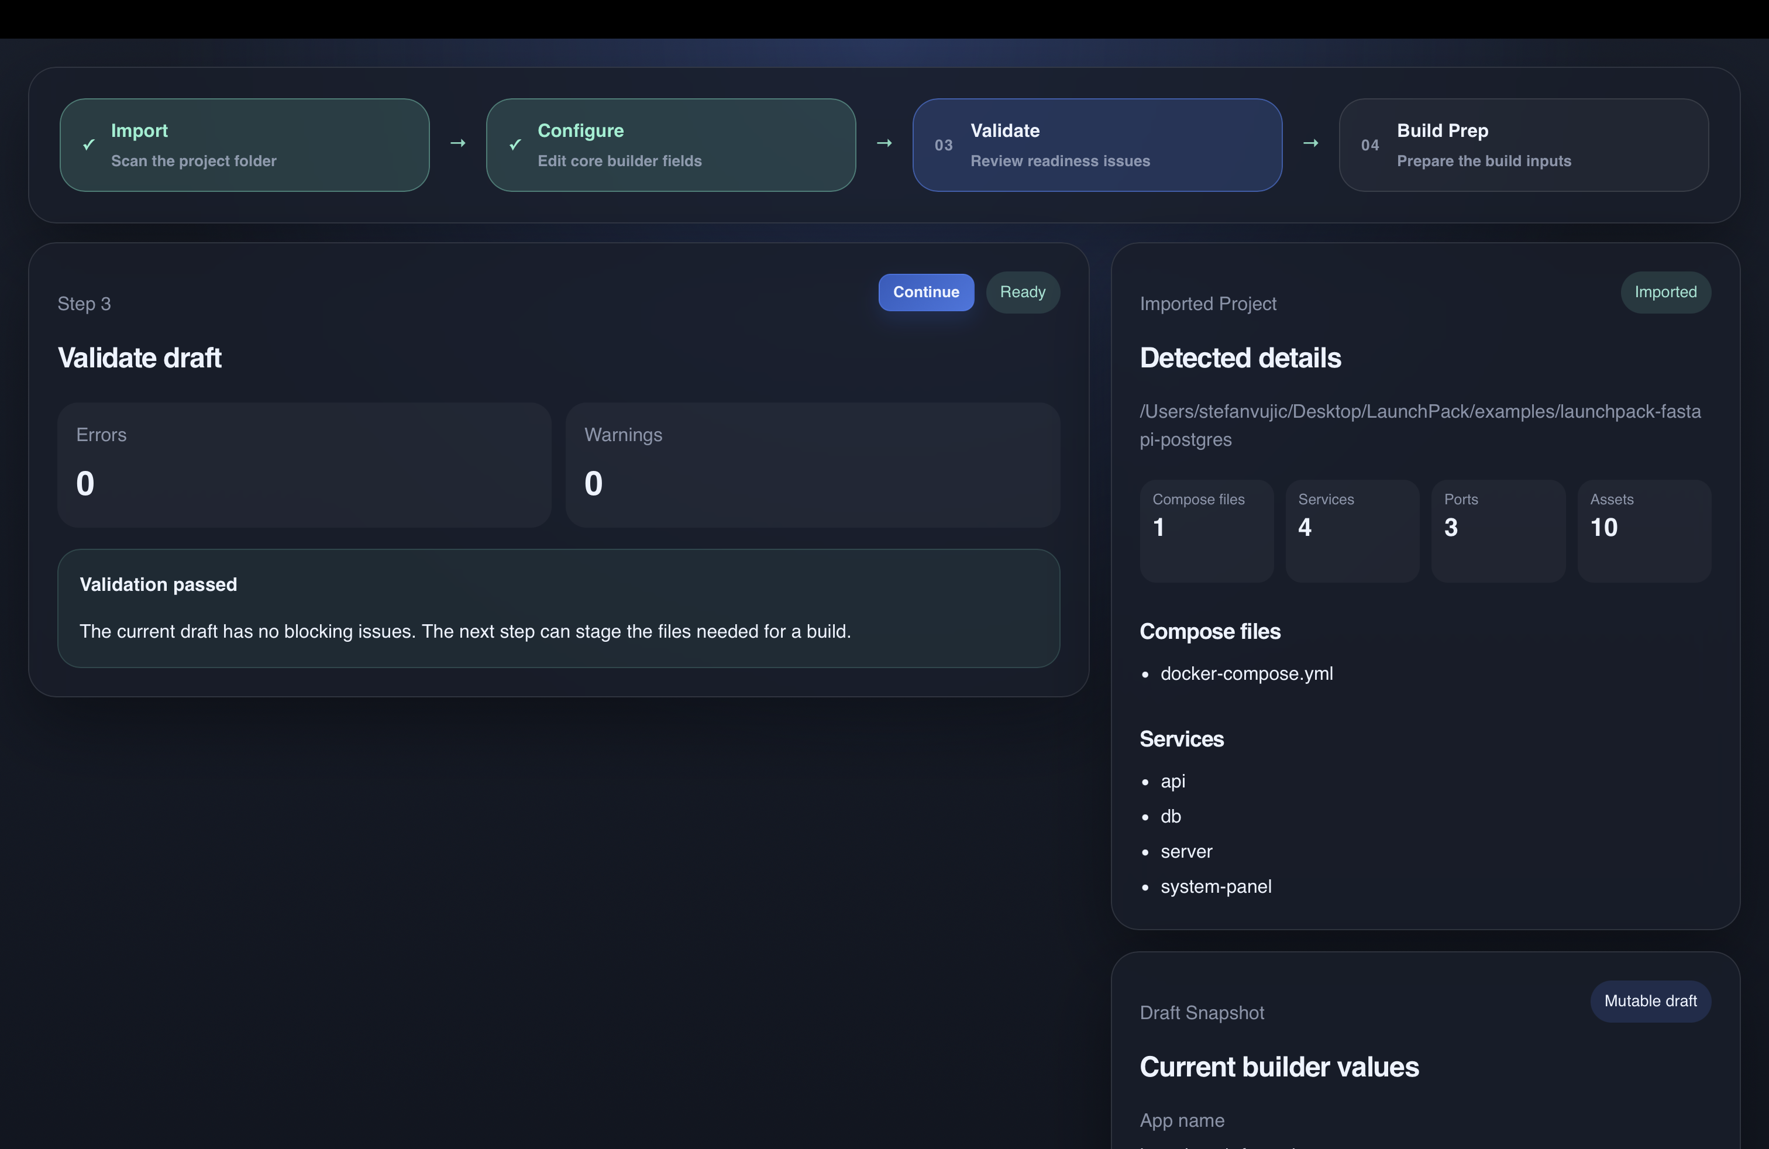Screen dimensions: 1769x1149
Task: Select the Warnings count card
Action: pyautogui.click(x=813, y=465)
